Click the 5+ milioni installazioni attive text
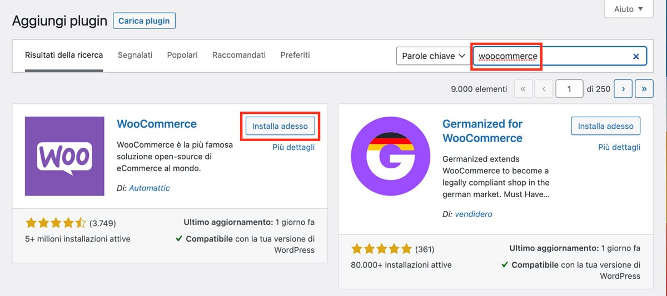This screenshot has width=667, height=296. [x=78, y=239]
